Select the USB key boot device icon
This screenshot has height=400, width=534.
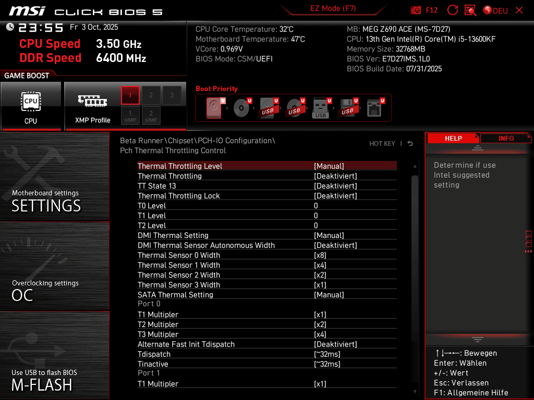pyautogui.click(x=321, y=108)
